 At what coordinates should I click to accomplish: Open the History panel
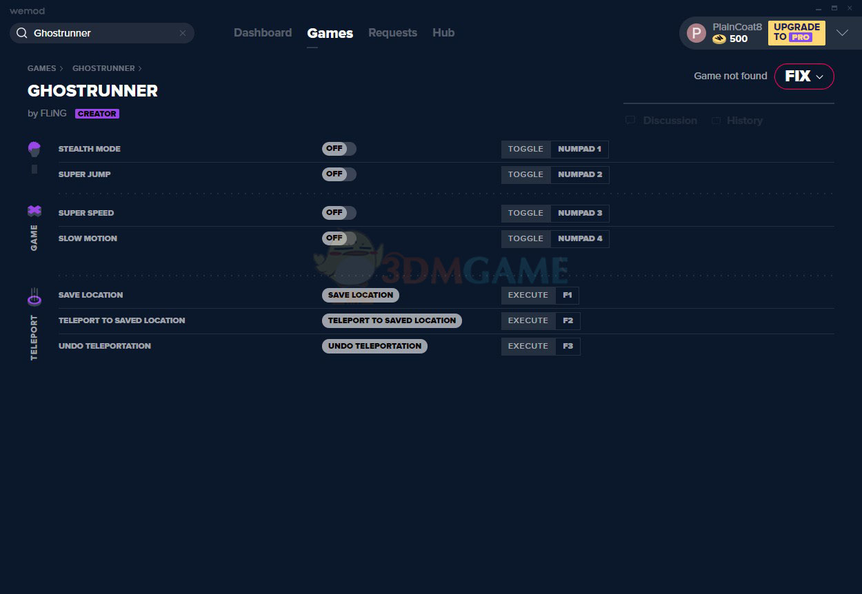(737, 121)
